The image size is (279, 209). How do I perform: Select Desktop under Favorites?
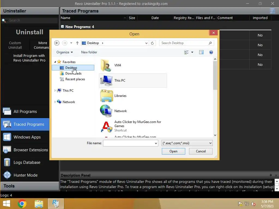[x=73, y=68]
